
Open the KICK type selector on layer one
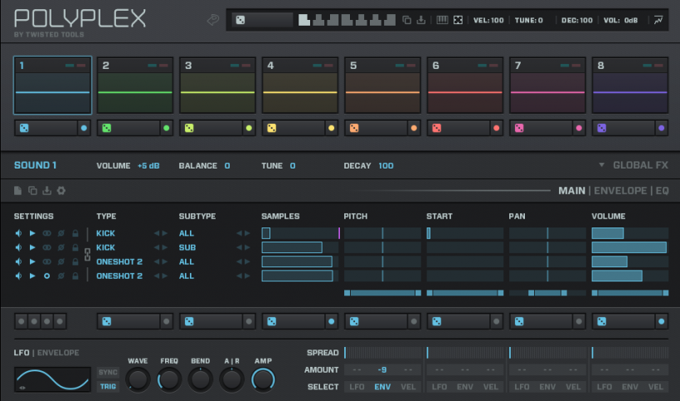point(105,233)
